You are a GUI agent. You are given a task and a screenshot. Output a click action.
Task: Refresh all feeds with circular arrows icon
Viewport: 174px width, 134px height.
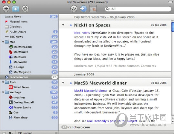pyautogui.click(x=25, y=9)
